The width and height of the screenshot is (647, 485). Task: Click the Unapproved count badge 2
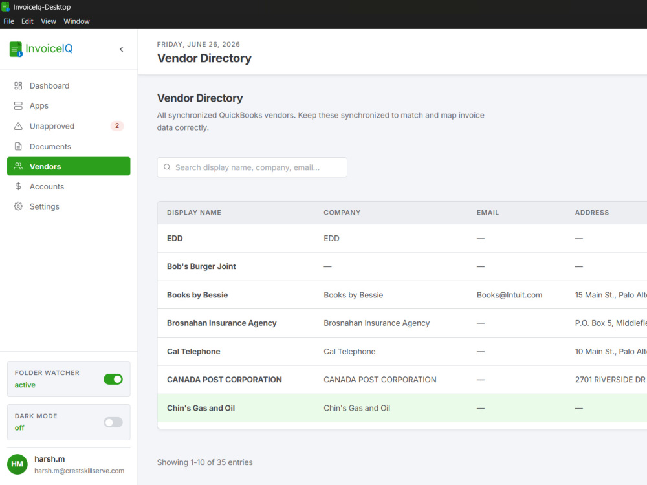[117, 126]
